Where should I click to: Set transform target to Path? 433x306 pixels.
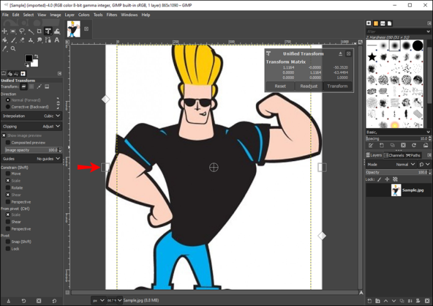tap(39, 87)
